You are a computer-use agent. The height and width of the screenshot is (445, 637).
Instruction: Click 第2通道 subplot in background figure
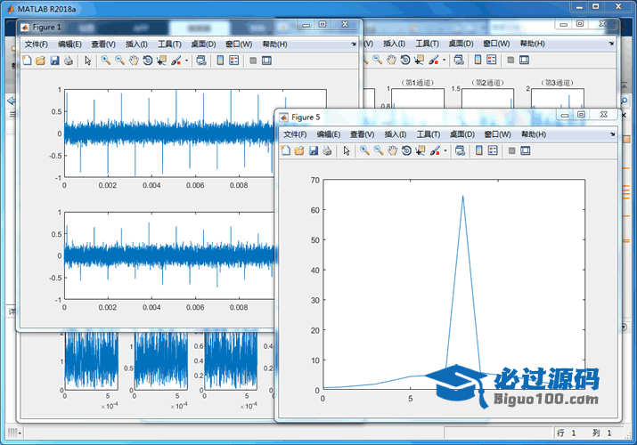(487, 98)
